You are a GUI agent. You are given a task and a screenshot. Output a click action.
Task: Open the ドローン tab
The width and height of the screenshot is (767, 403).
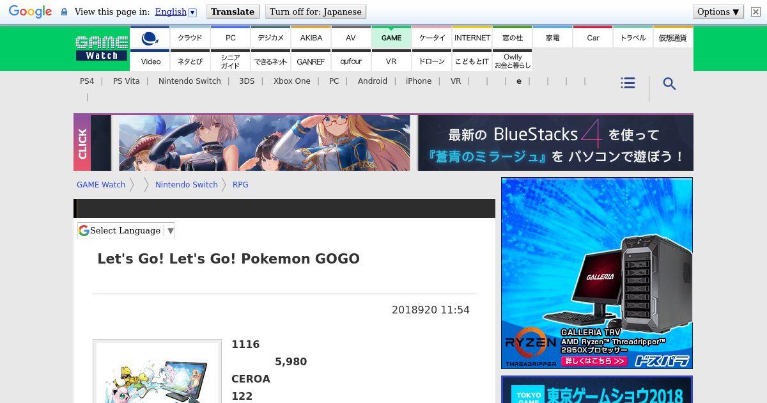431,61
